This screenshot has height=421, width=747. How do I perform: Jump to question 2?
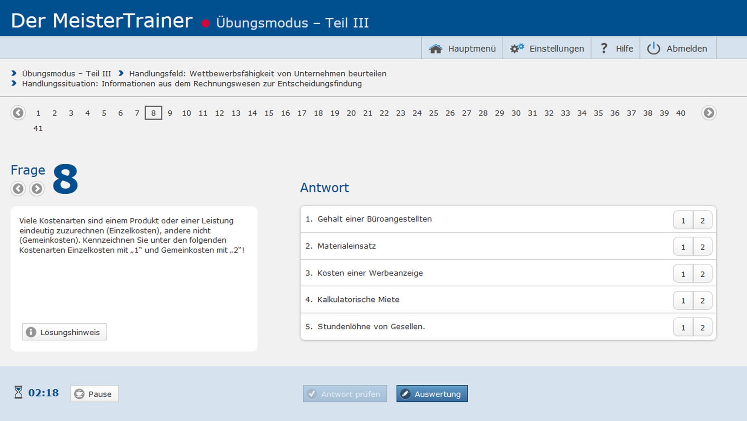click(55, 113)
